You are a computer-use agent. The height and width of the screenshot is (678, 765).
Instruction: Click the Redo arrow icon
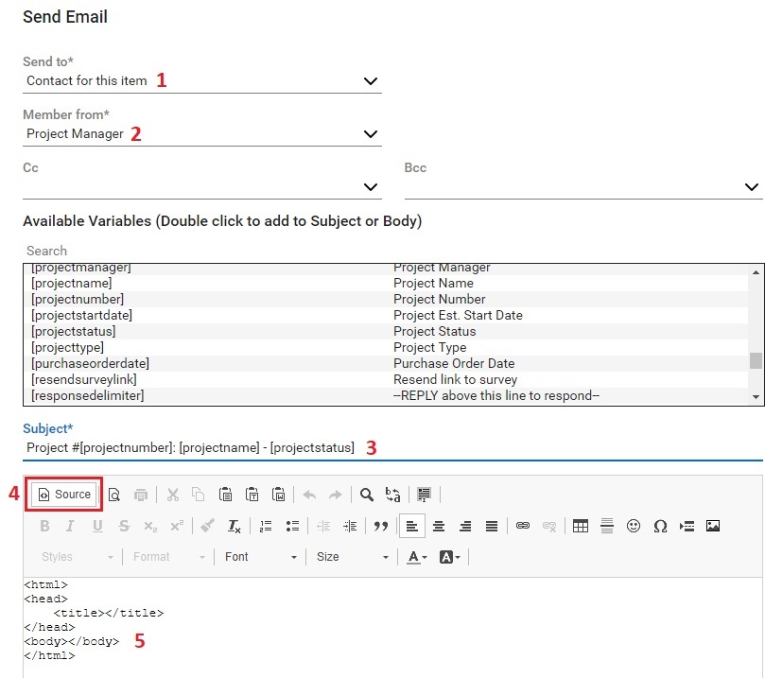(335, 495)
